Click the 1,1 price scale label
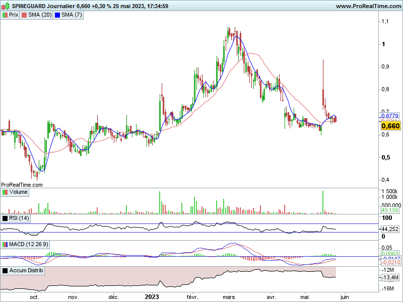The width and height of the screenshot is (403, 302). point(385,21)
